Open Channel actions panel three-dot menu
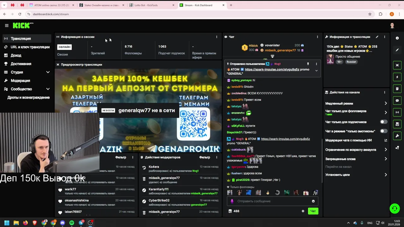This screenshot has width=404, height=227. point(384,92)
